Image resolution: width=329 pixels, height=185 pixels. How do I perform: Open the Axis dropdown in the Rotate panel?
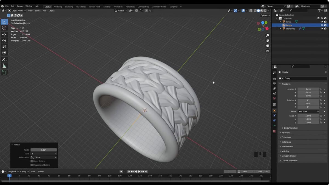(x=44, y=154)
